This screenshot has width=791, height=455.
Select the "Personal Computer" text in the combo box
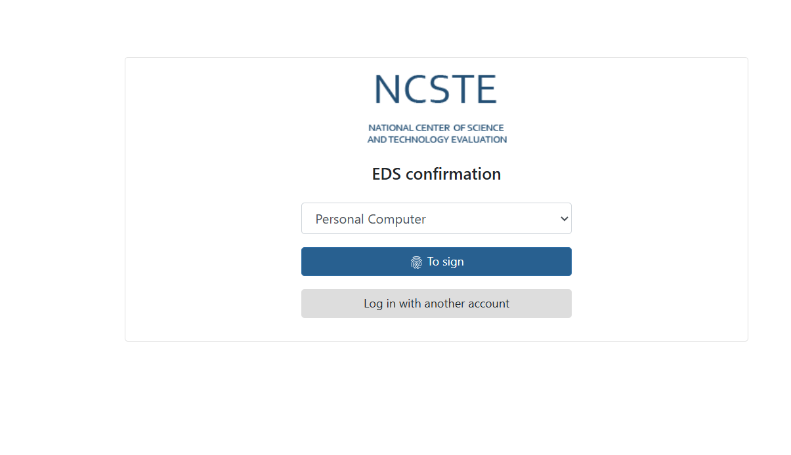tap(370, 219)
